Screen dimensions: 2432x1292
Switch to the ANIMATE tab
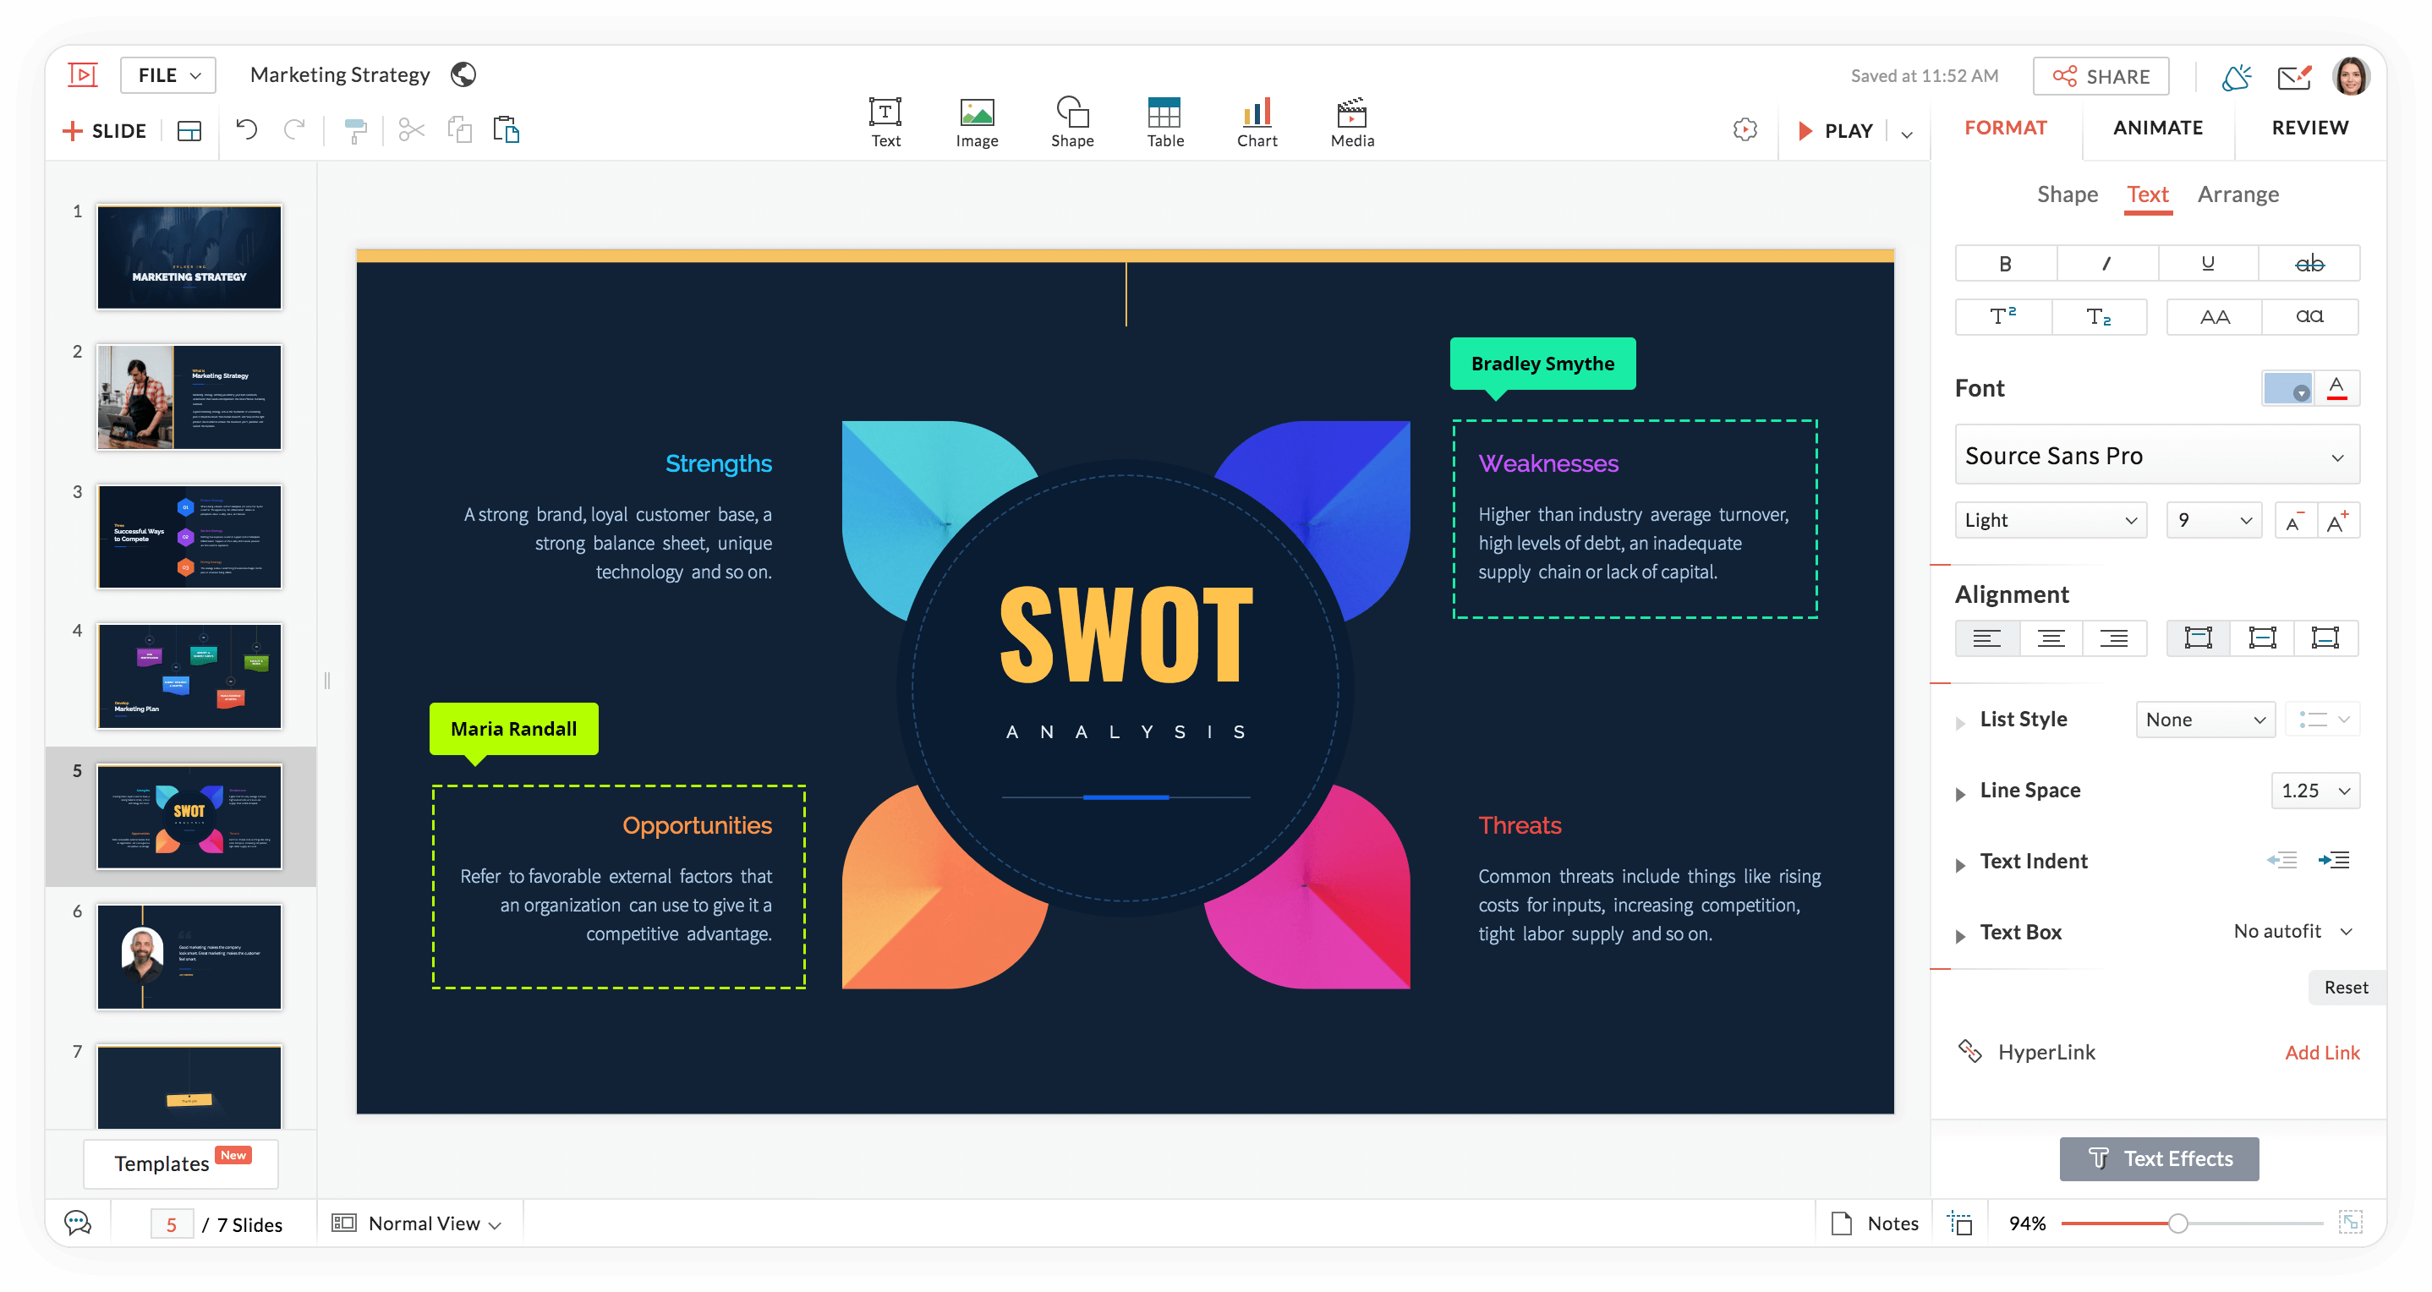click(2157, 128)
